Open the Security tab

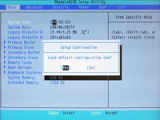point(60,7)
